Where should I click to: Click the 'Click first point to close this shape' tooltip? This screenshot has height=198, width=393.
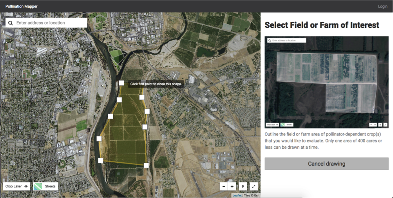tap(156, 84)
